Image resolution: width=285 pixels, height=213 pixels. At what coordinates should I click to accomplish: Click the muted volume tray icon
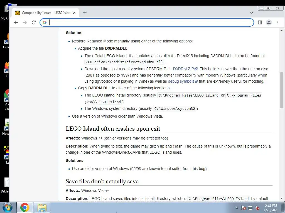pos(257,208)
